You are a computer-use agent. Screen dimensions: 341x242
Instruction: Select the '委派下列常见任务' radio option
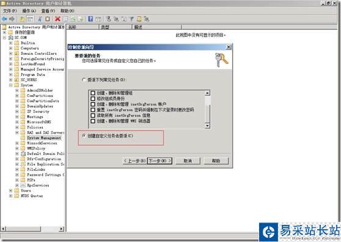(84, 80)
